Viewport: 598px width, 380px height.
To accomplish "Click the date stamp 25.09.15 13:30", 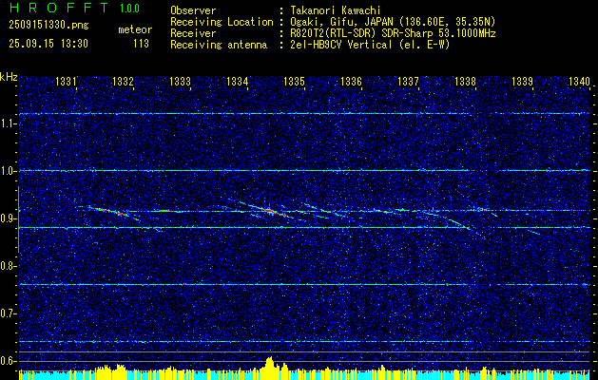I will [48, 44].
